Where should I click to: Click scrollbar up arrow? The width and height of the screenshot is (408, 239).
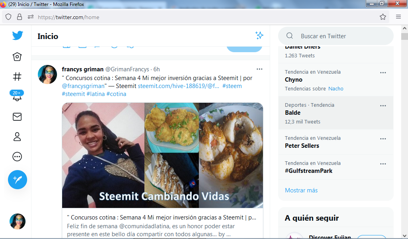(404, 28)
